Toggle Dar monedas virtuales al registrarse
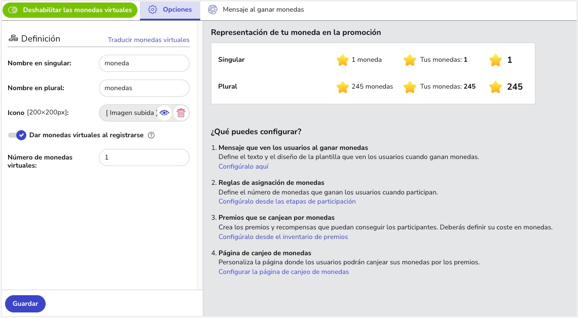The height and width of the screenshot is (318, 578). [17, 135]
